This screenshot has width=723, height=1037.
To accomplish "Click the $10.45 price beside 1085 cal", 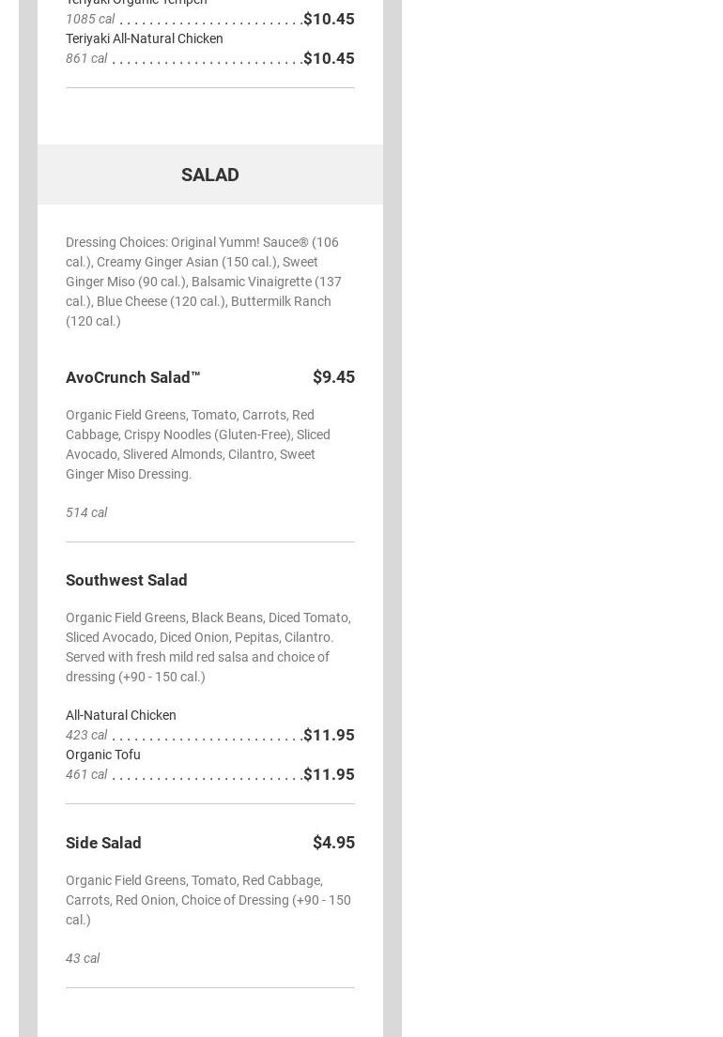I will pyautogui.click(x=329, y=19).
